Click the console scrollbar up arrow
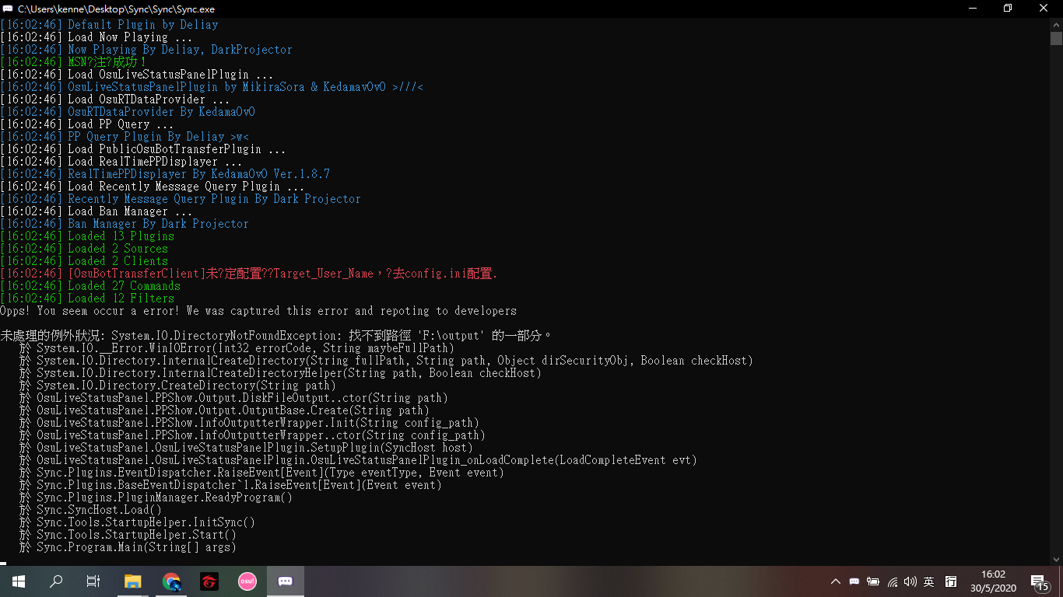 [x=1056, y=23]
